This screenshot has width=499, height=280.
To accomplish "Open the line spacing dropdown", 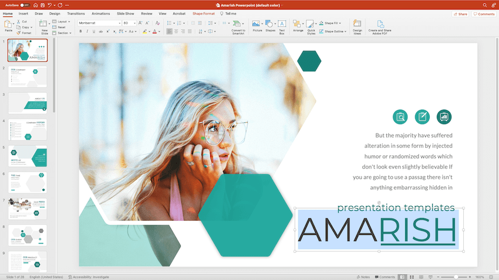I will [211, 23].
